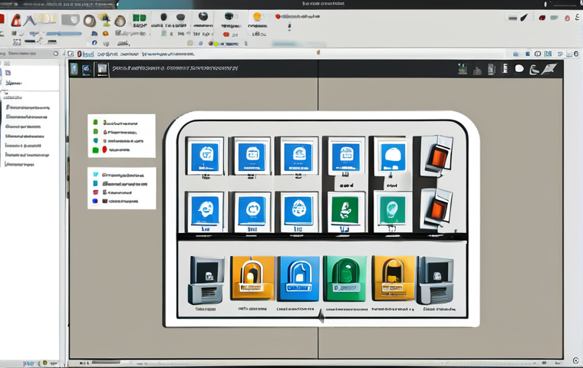
Task: Open the phone icon in canvas header
Action: (74, 69)
